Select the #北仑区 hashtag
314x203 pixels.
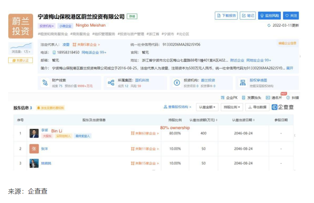pos(183,34)
